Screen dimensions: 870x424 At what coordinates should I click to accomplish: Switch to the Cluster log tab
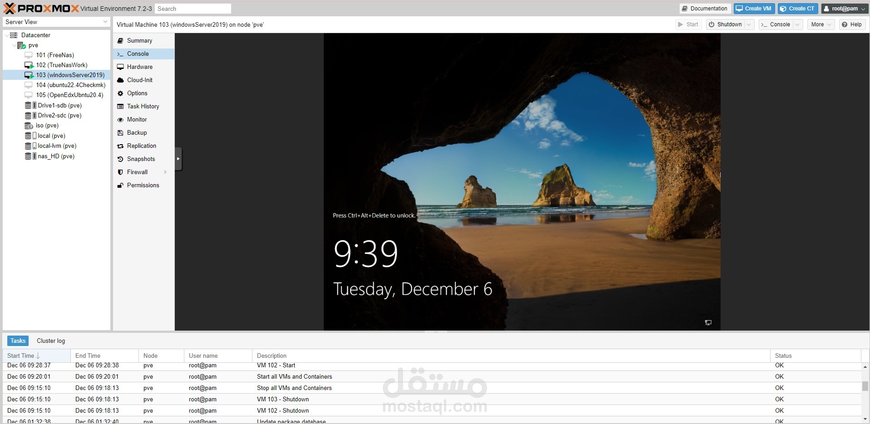pos(51,341)
